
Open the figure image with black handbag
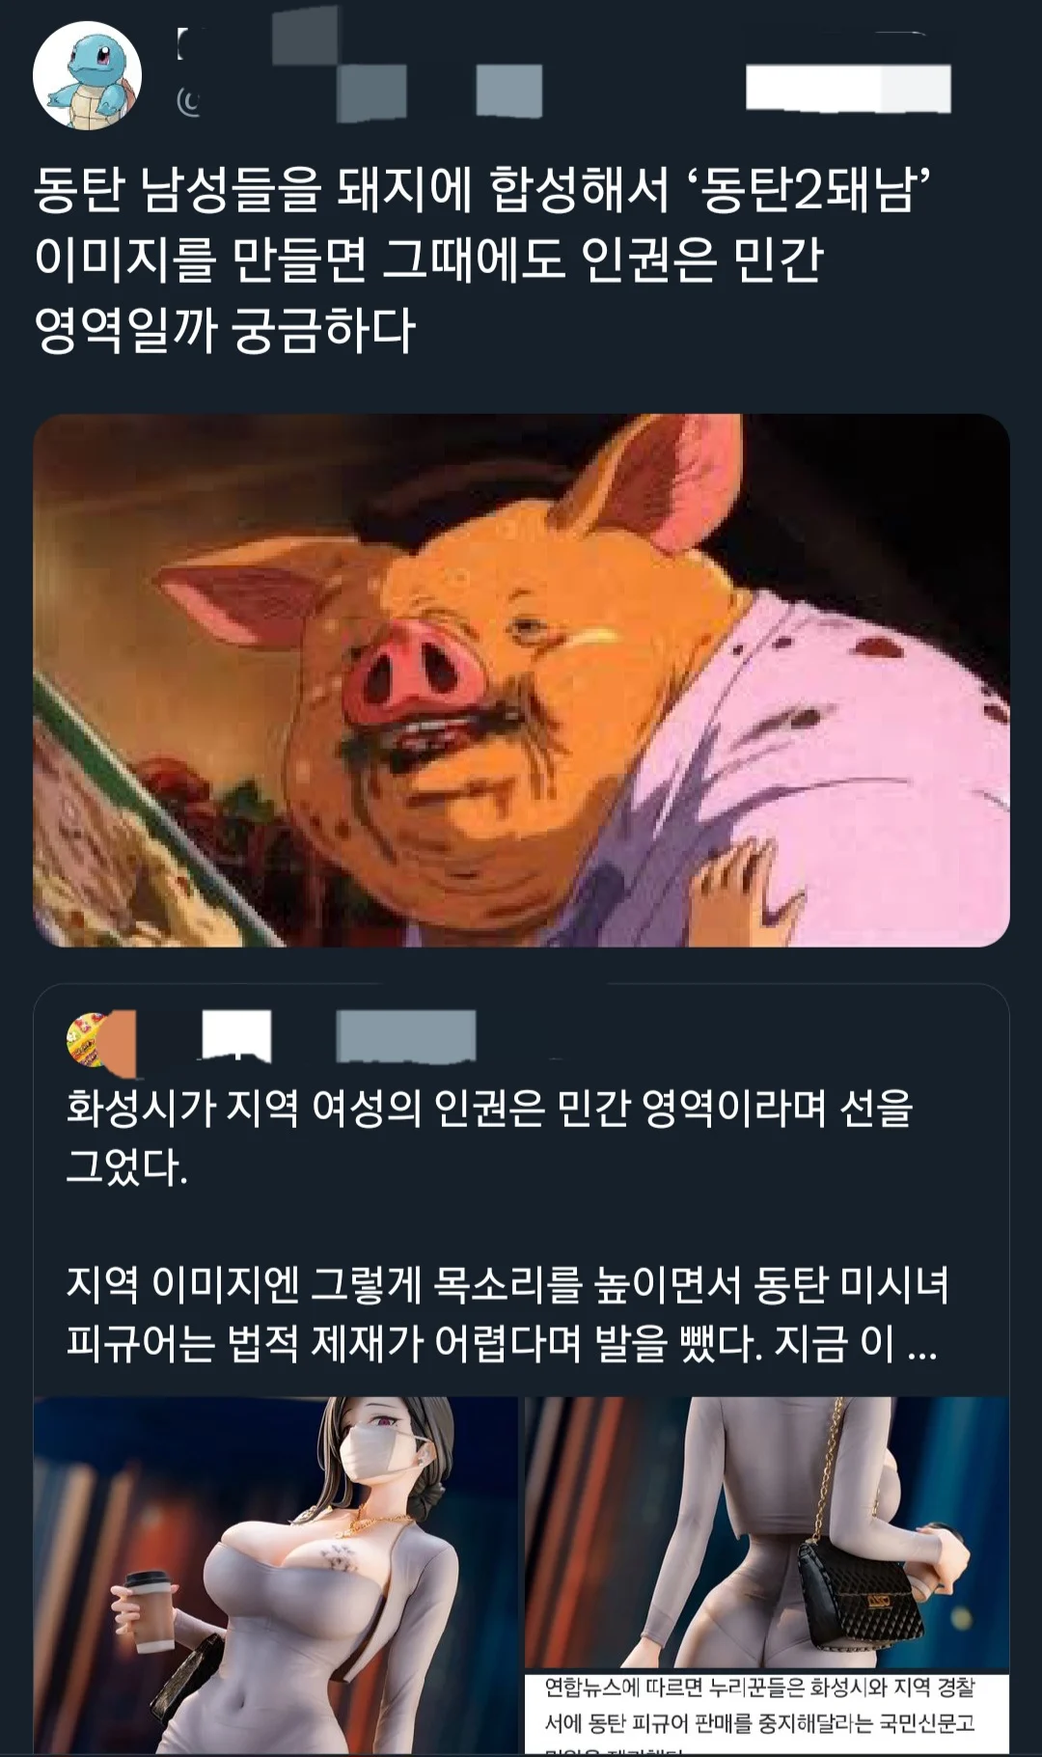click(767, 1534)
